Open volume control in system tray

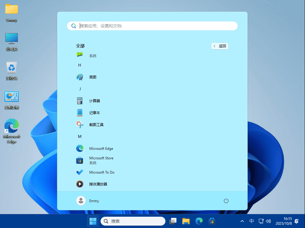coord(268,221)
